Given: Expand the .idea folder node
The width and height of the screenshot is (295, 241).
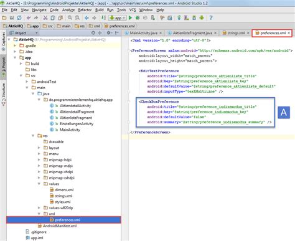Looking at the screenshot, I should 15,52.
